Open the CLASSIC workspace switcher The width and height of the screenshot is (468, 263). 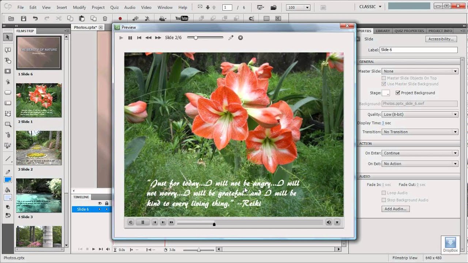click(370, 7)
